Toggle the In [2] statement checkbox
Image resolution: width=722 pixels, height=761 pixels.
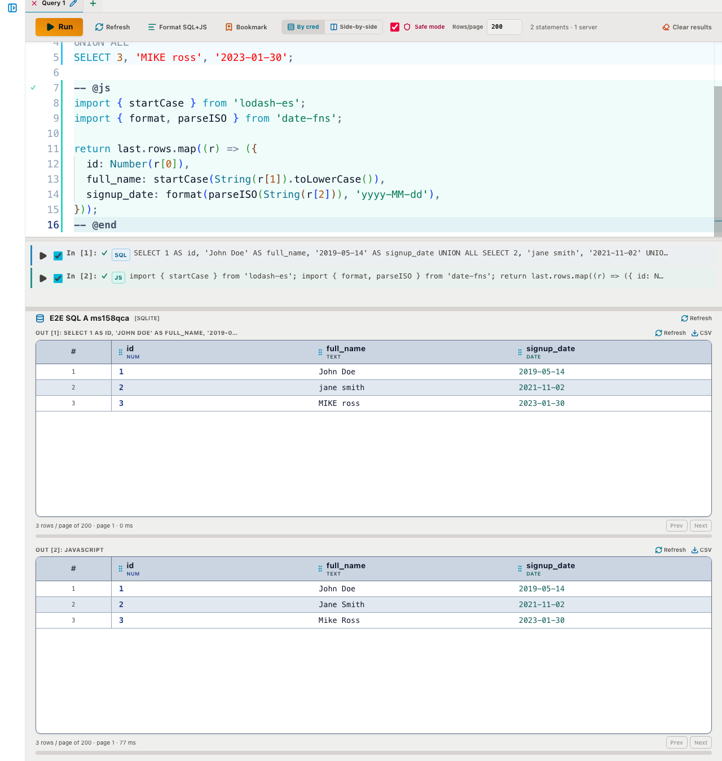point(58,278)
